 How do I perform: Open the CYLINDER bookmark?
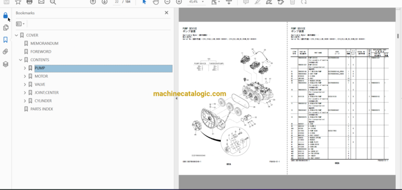43,101
